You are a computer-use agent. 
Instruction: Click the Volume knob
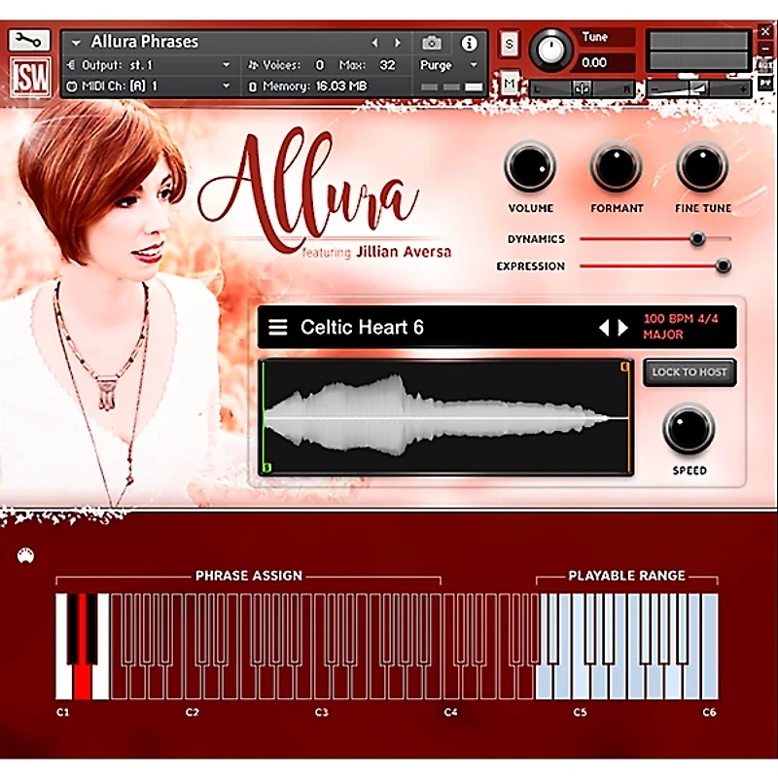pyautogui.click(x=529, y=167)
